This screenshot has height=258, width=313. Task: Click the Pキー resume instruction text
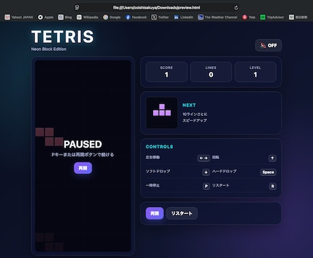coord(83,155)
